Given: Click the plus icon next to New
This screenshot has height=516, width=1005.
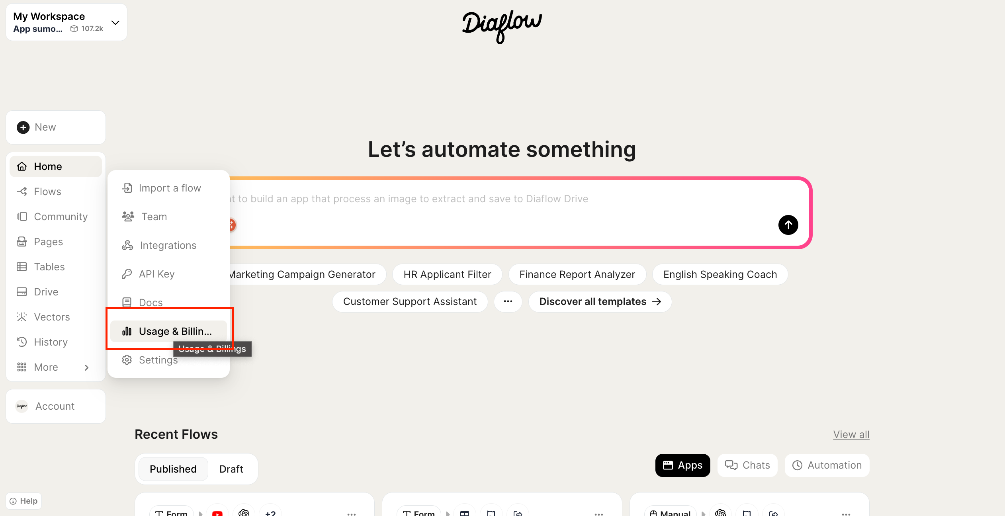Looking at the screenshot, I should (x=23, y=127).
